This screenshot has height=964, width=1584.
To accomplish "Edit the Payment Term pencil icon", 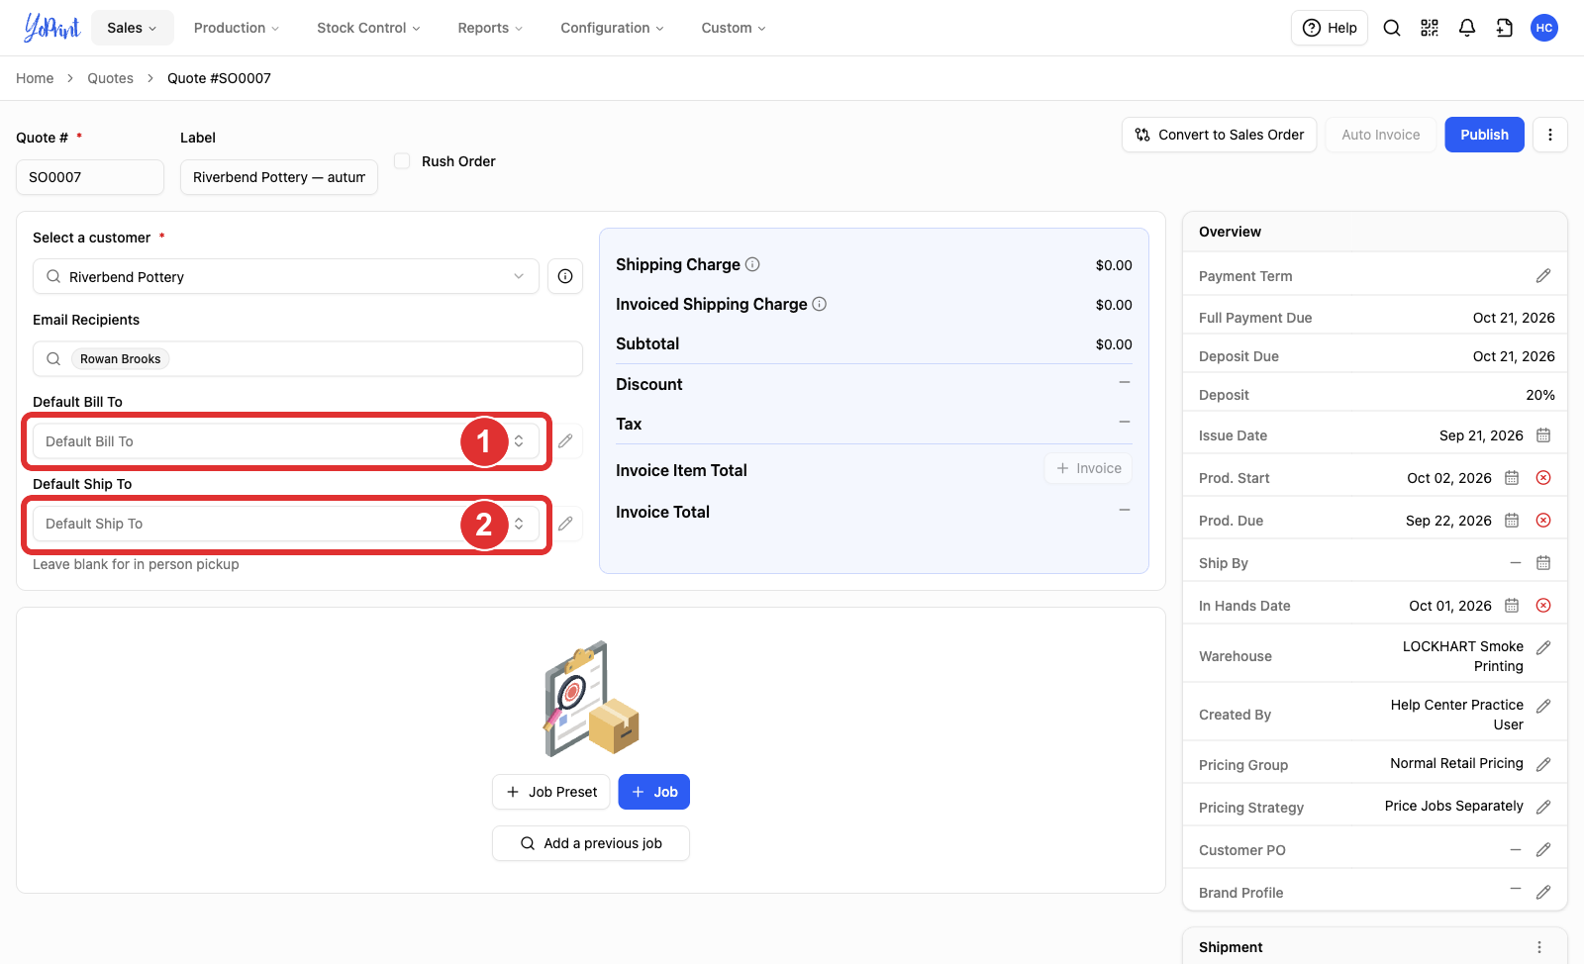I will click(x=1543, y=276).
